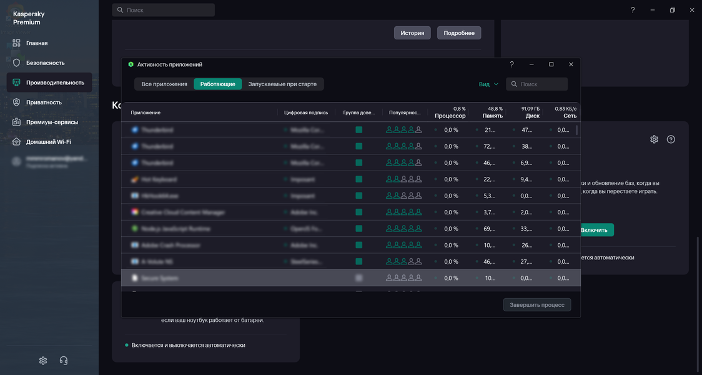This screenshot has width=702, height=375.
Task: Sort by Процессор column header
Action: [450, 116]
